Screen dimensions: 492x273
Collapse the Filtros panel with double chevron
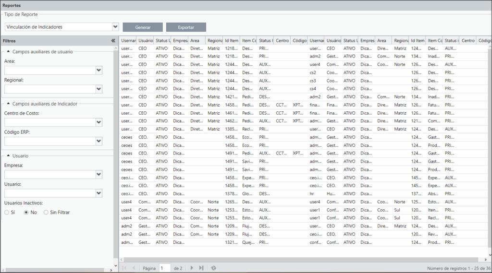click(113, 41)
